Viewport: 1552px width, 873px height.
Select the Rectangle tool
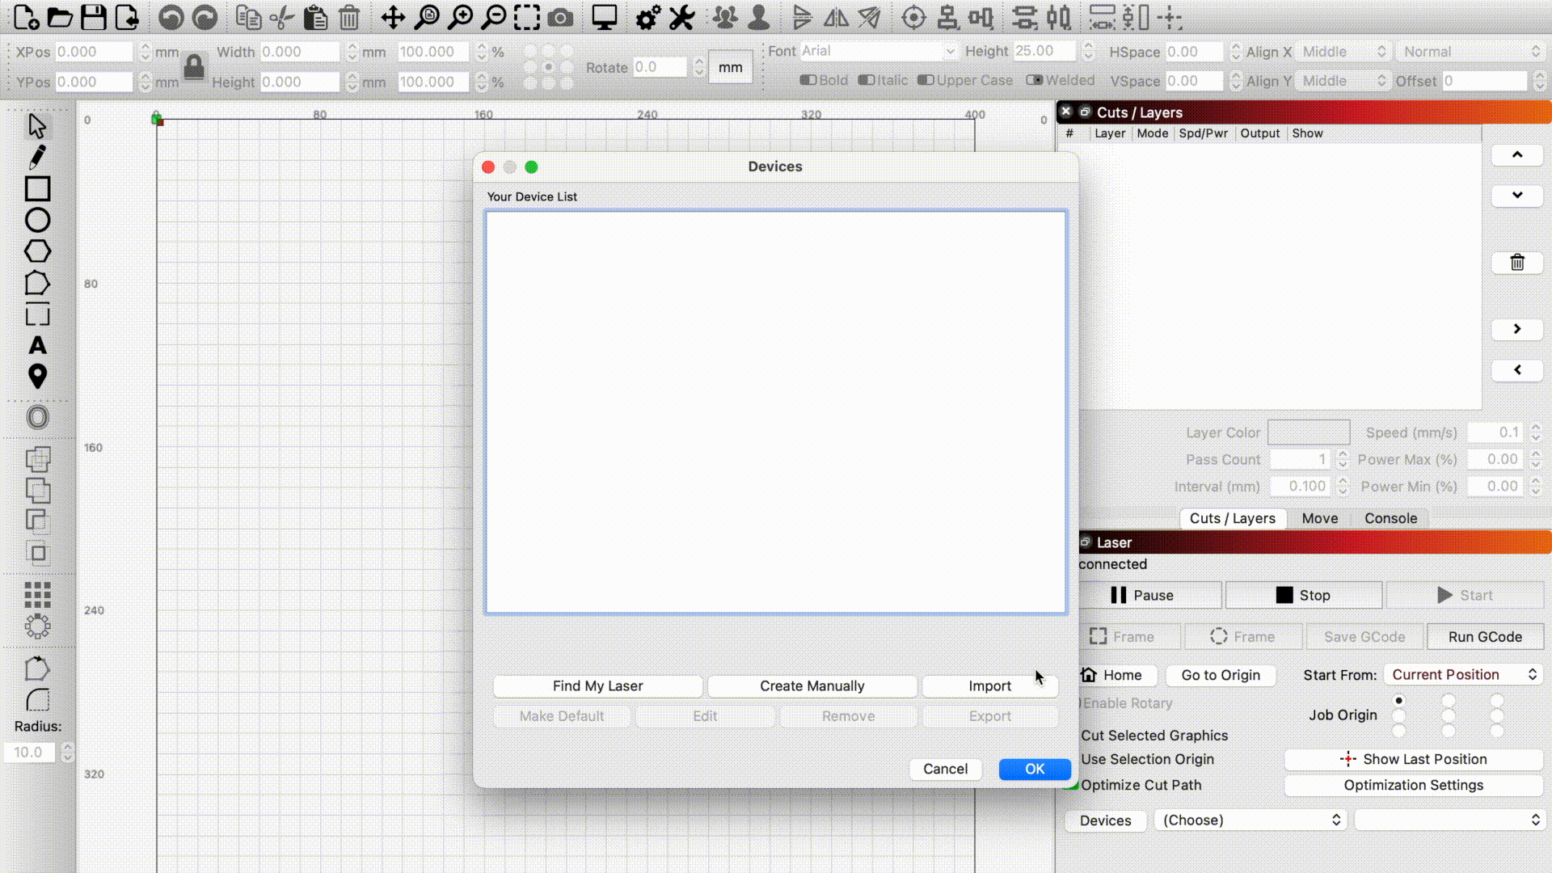[x=37, y=188]
